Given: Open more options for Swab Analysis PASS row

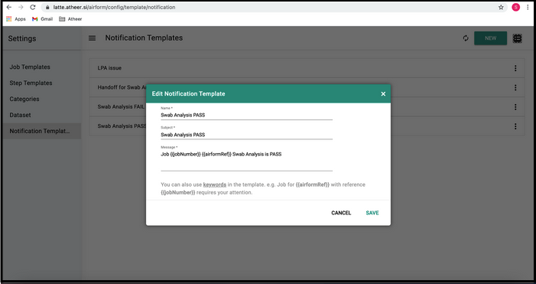Looking at the screenshot, I should coord(515,126).
